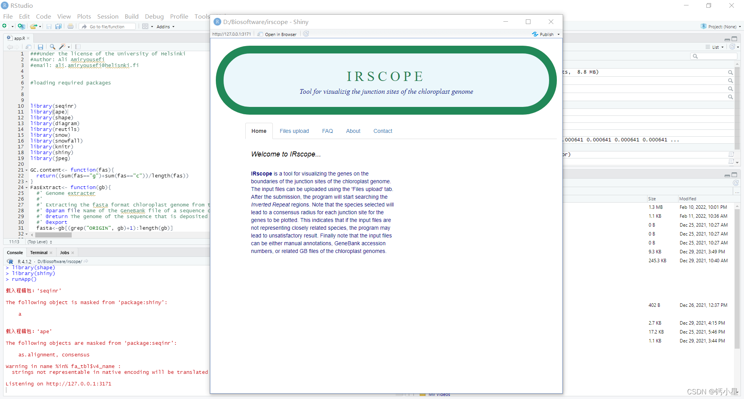
Task: Open the Addins dropdown
Action: (x=165, y=26)
